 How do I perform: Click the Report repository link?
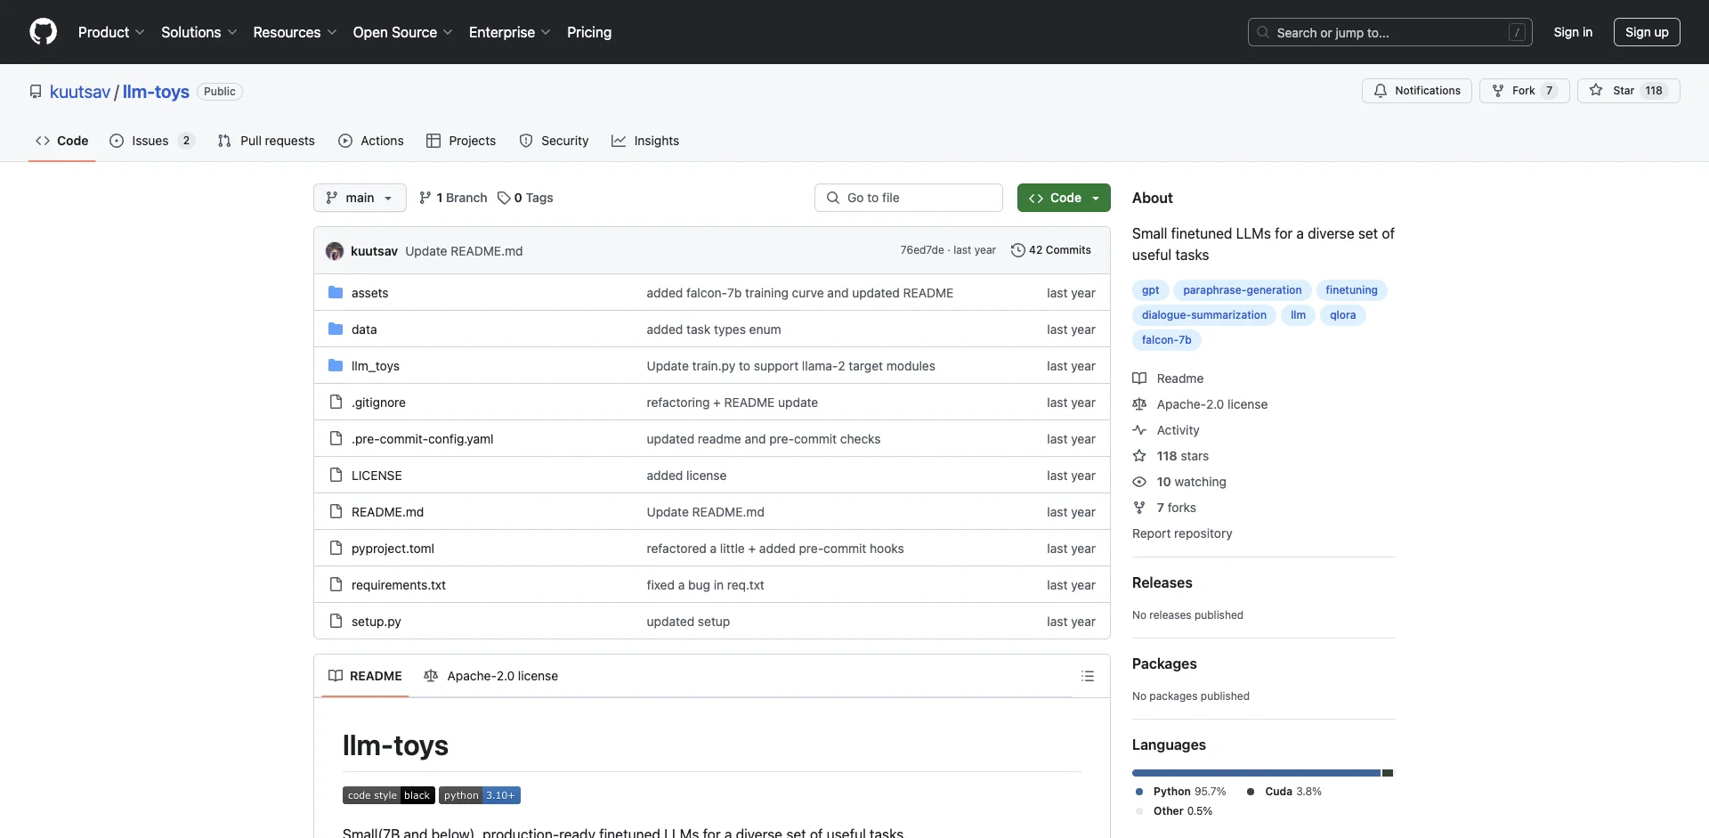tap(1182, 533)
